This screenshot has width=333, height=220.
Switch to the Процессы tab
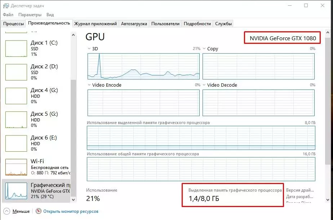[x=13, y=23]
